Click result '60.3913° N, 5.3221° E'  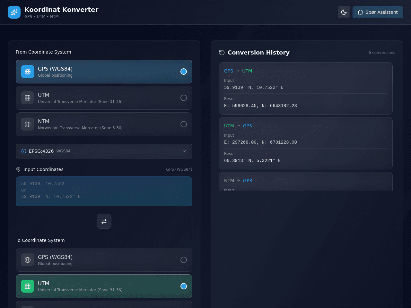click(x=252, y=161)
